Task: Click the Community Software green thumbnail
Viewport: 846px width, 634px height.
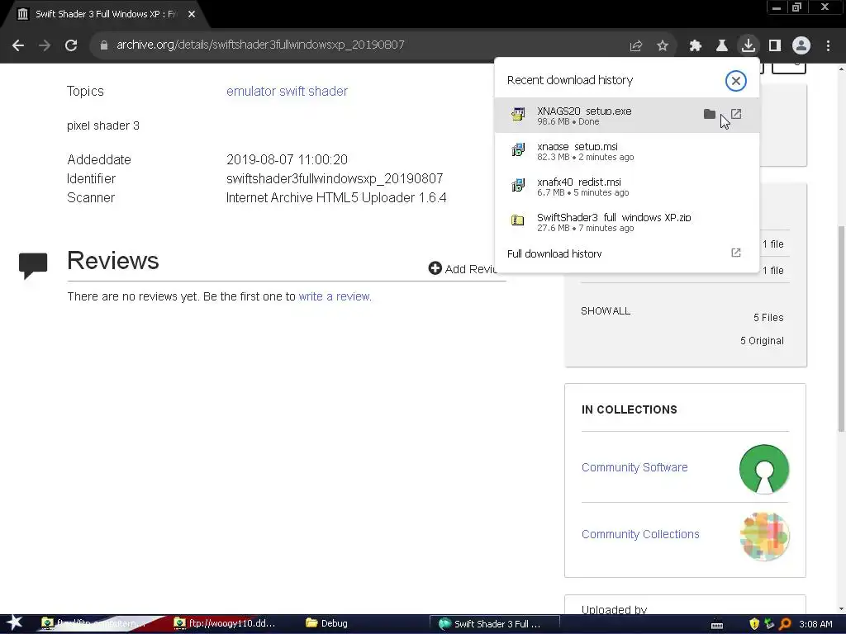Action: point(764,469)
